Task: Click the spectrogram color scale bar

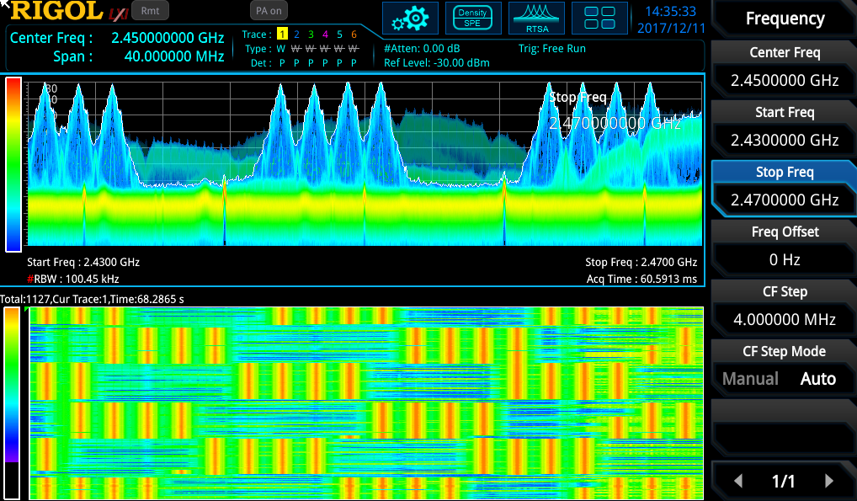Action: [12, 403]
